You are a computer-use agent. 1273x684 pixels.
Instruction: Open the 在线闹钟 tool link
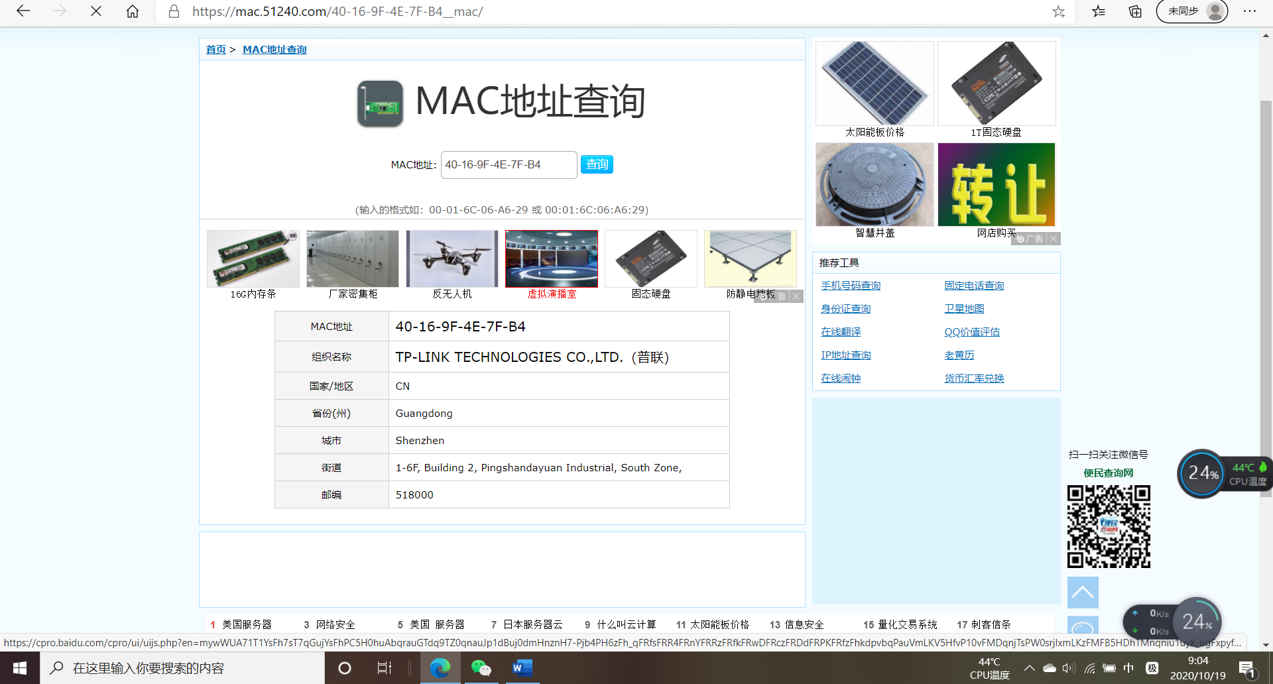point(841,378)
